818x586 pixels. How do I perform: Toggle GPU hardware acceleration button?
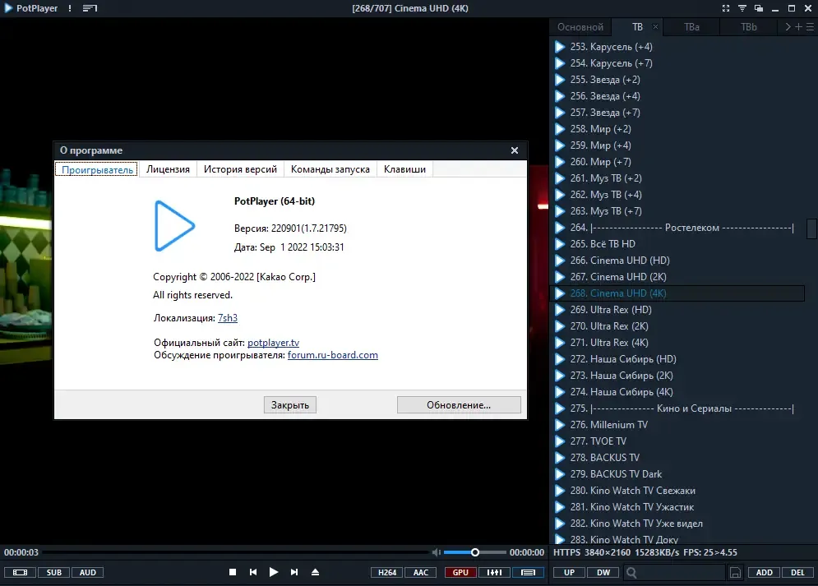(460, 573)
